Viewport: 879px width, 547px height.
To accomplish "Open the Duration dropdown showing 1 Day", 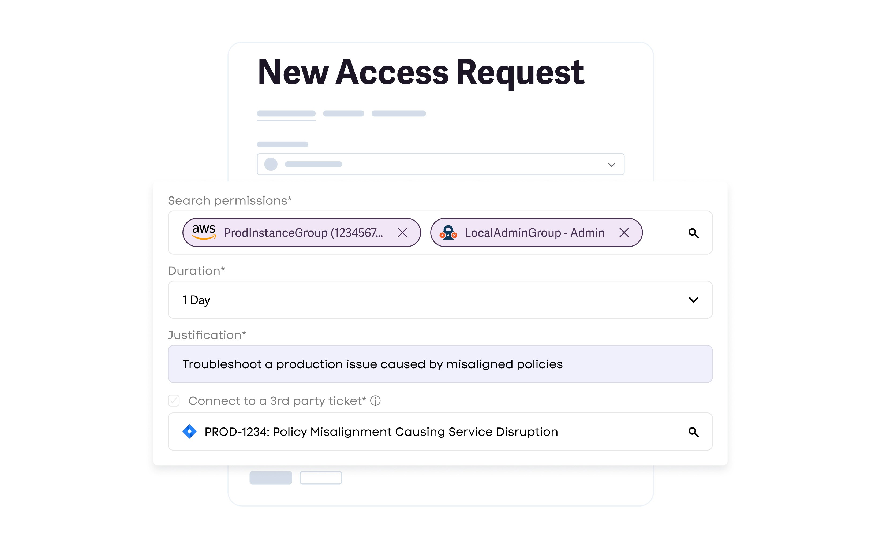I will point(439,300).
